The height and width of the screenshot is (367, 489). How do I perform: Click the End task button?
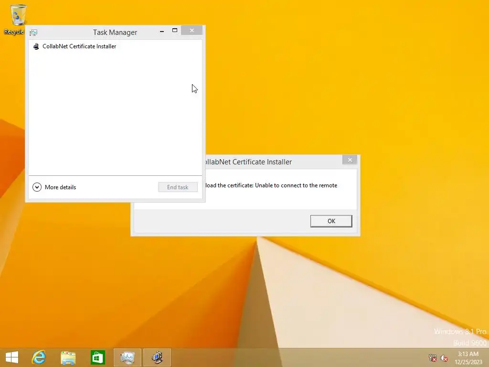[178, 187]
